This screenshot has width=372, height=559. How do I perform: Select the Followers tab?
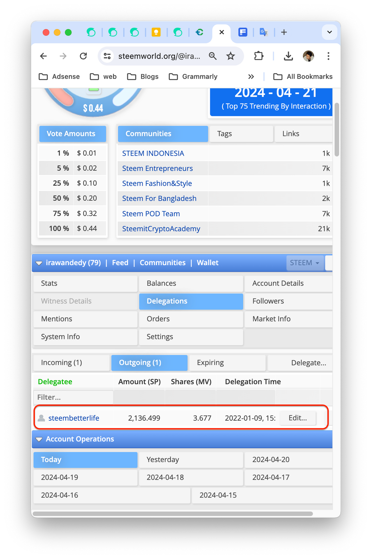pyautogui.click(x=289, y=301)
